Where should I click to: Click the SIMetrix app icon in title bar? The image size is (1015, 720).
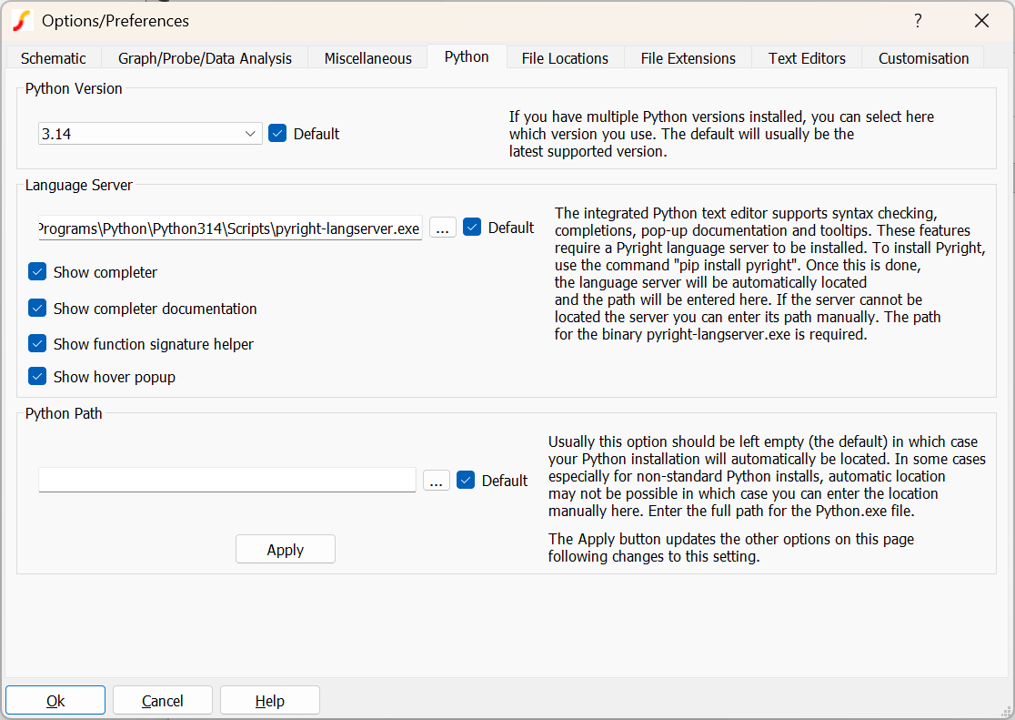tap(22, 20)
